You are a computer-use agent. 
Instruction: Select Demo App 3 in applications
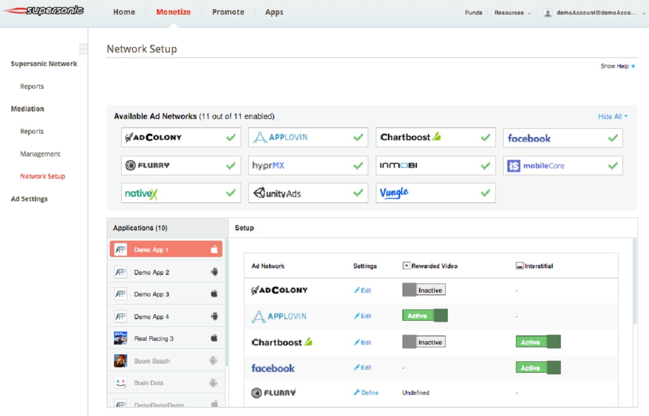(x=166, y=294)
